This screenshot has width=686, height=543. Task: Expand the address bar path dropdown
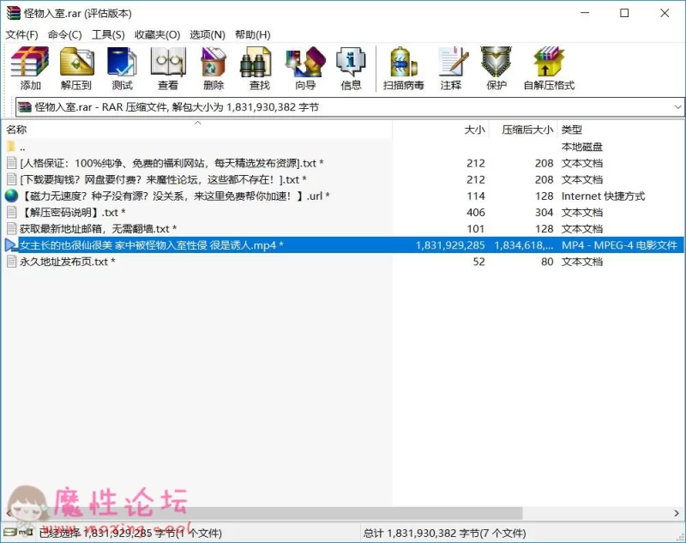[677, 107]
